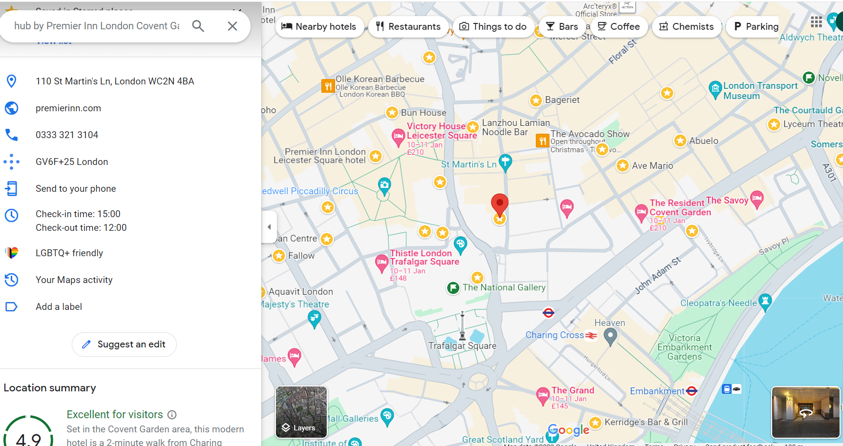Select the Things to do chip
The width and height of the screenshot is (843, 446).
pyautogui.click(x=493, y=26)
